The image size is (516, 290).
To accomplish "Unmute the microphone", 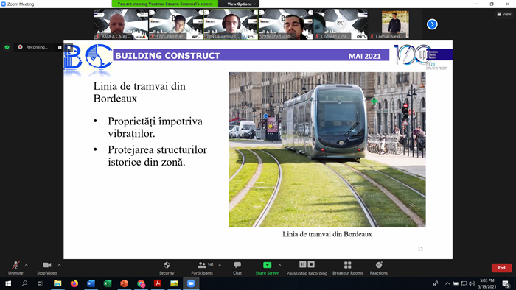I will (15, 268).
